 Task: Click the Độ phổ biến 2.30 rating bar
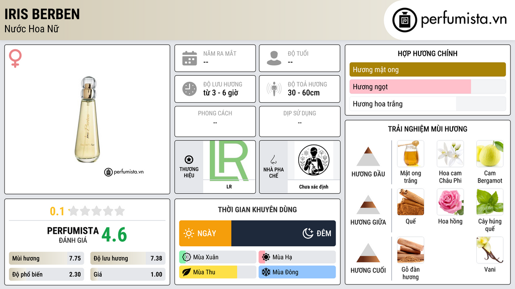47,274
